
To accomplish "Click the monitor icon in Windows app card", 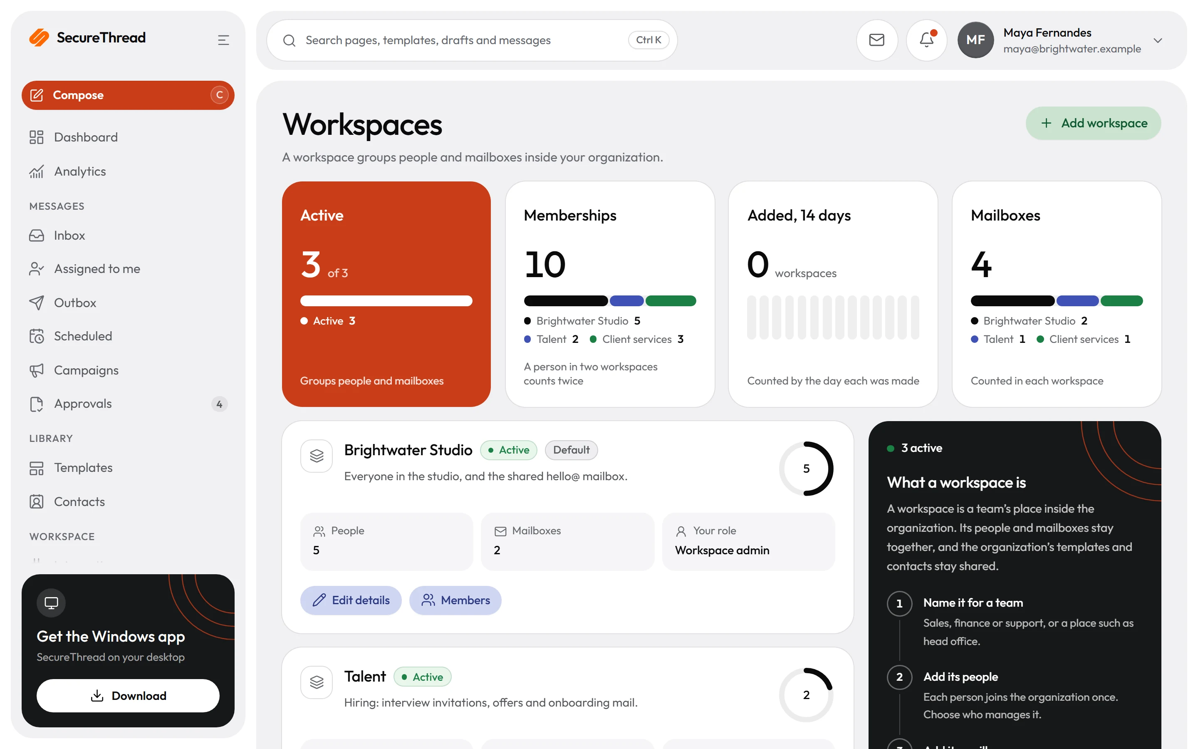I will pos(51,603).
